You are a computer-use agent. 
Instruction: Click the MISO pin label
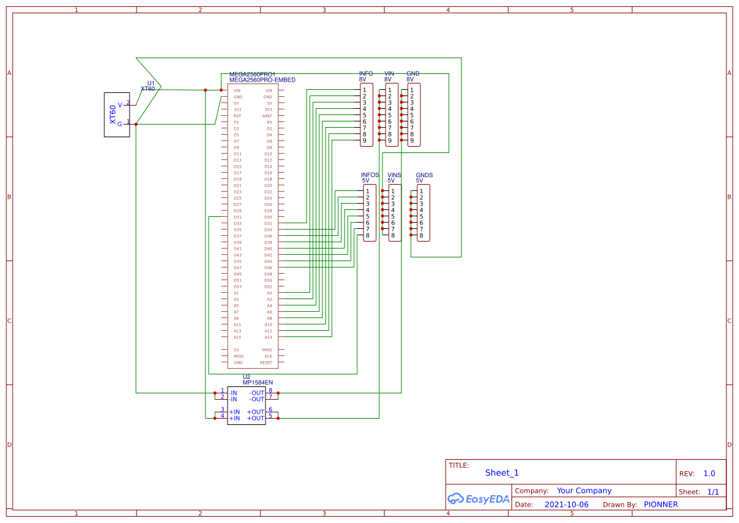[x=267, y=350]
